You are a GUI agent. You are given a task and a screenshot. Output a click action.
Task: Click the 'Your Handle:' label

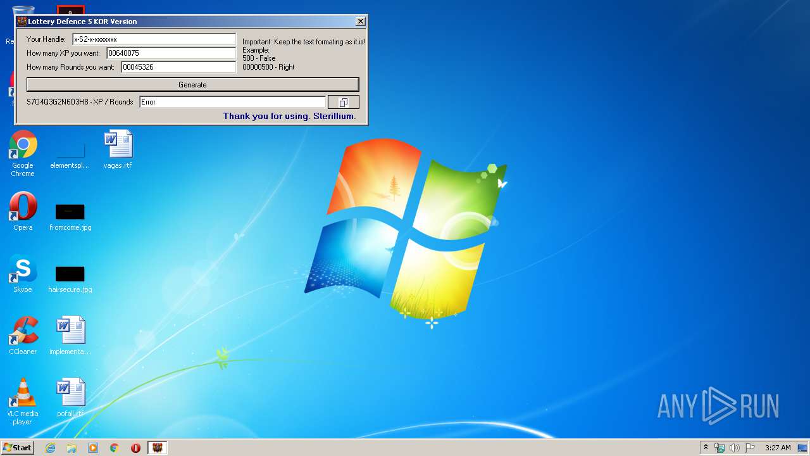coord(46,39)
